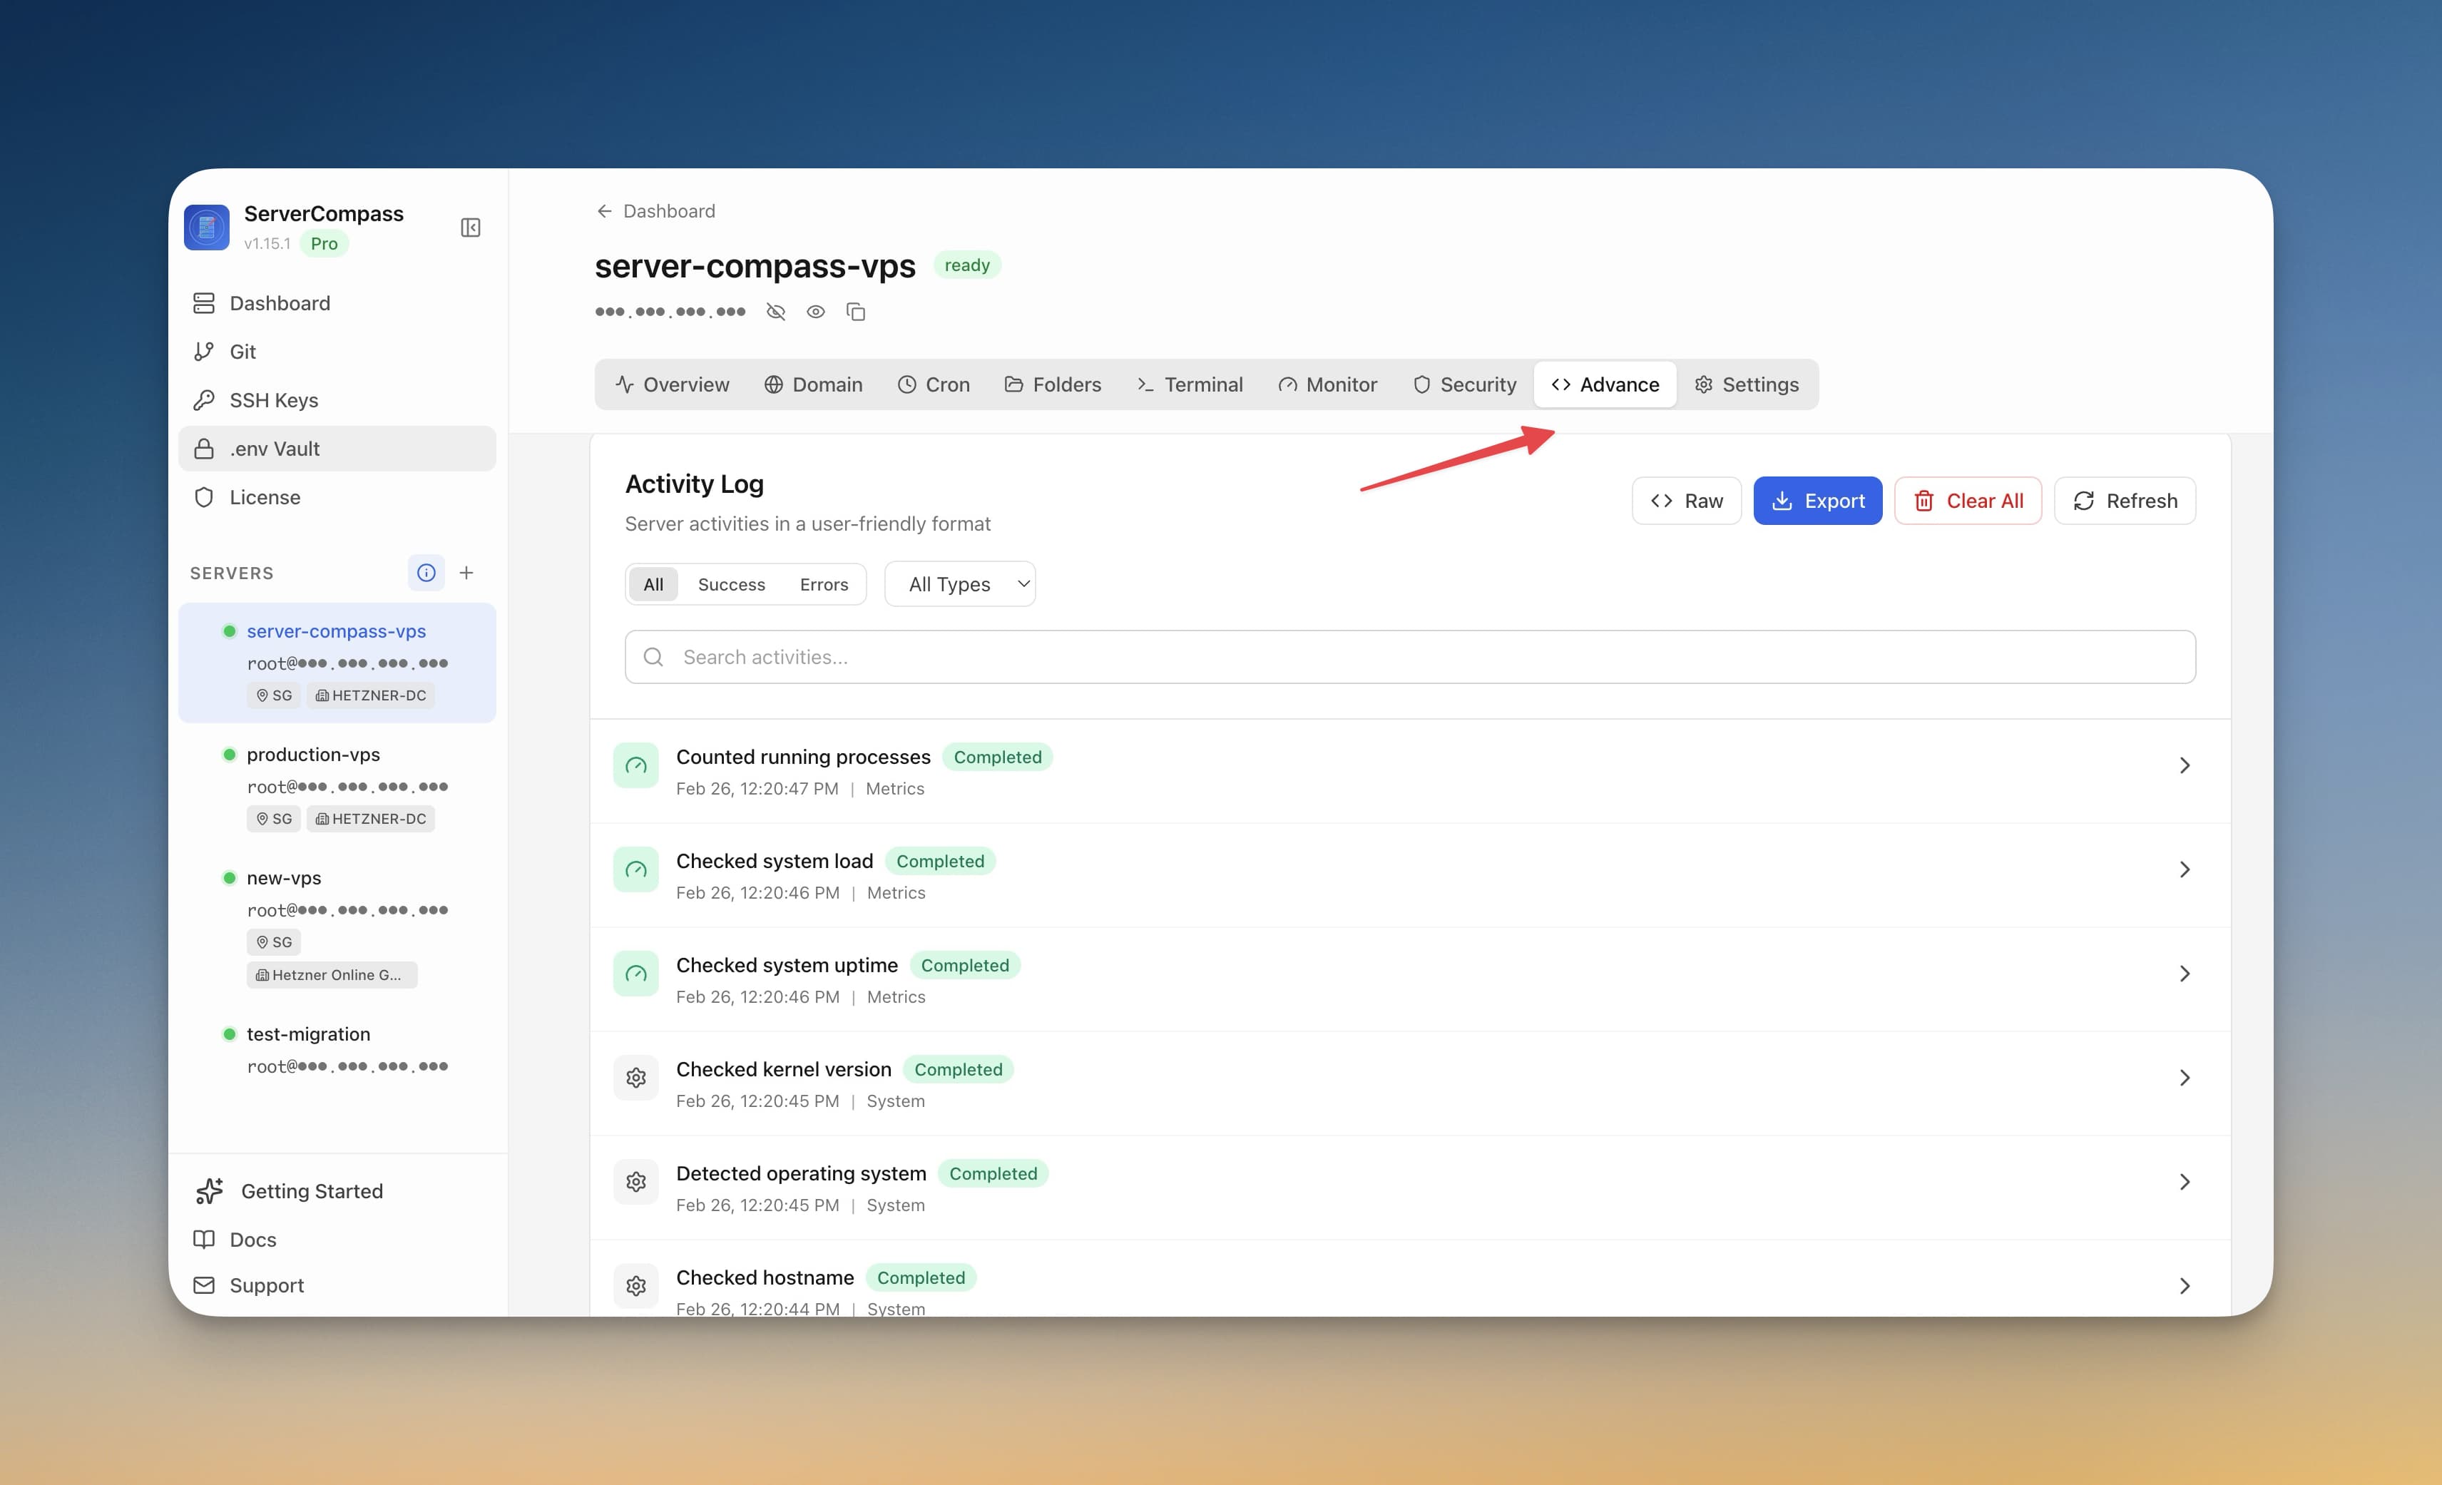Expand the Checked kernel version entry
The height and width of the screenshot is (1485, 2442).
(2185, 1078)
